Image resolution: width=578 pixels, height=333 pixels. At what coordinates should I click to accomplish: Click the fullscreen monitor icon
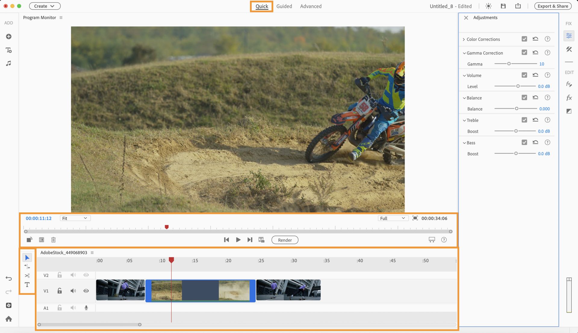415,218
